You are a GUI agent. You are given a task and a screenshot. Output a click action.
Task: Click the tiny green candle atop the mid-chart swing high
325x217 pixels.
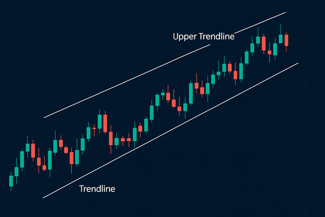tap(162, 94)
